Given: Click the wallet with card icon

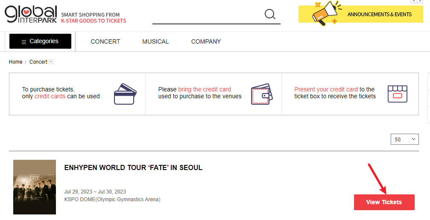Looking at the screenshot, I should 261,94.
